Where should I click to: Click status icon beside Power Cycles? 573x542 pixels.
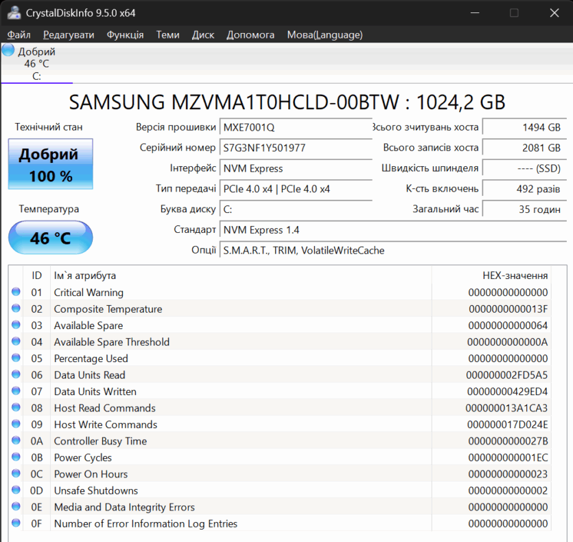click(16, 458)
